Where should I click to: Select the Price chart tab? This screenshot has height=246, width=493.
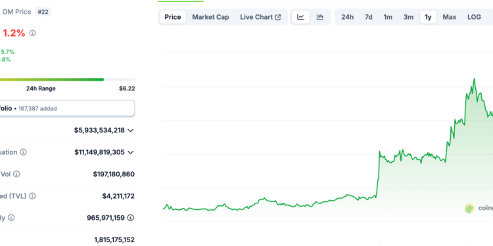pyautogui.click(x=173, y=17)
